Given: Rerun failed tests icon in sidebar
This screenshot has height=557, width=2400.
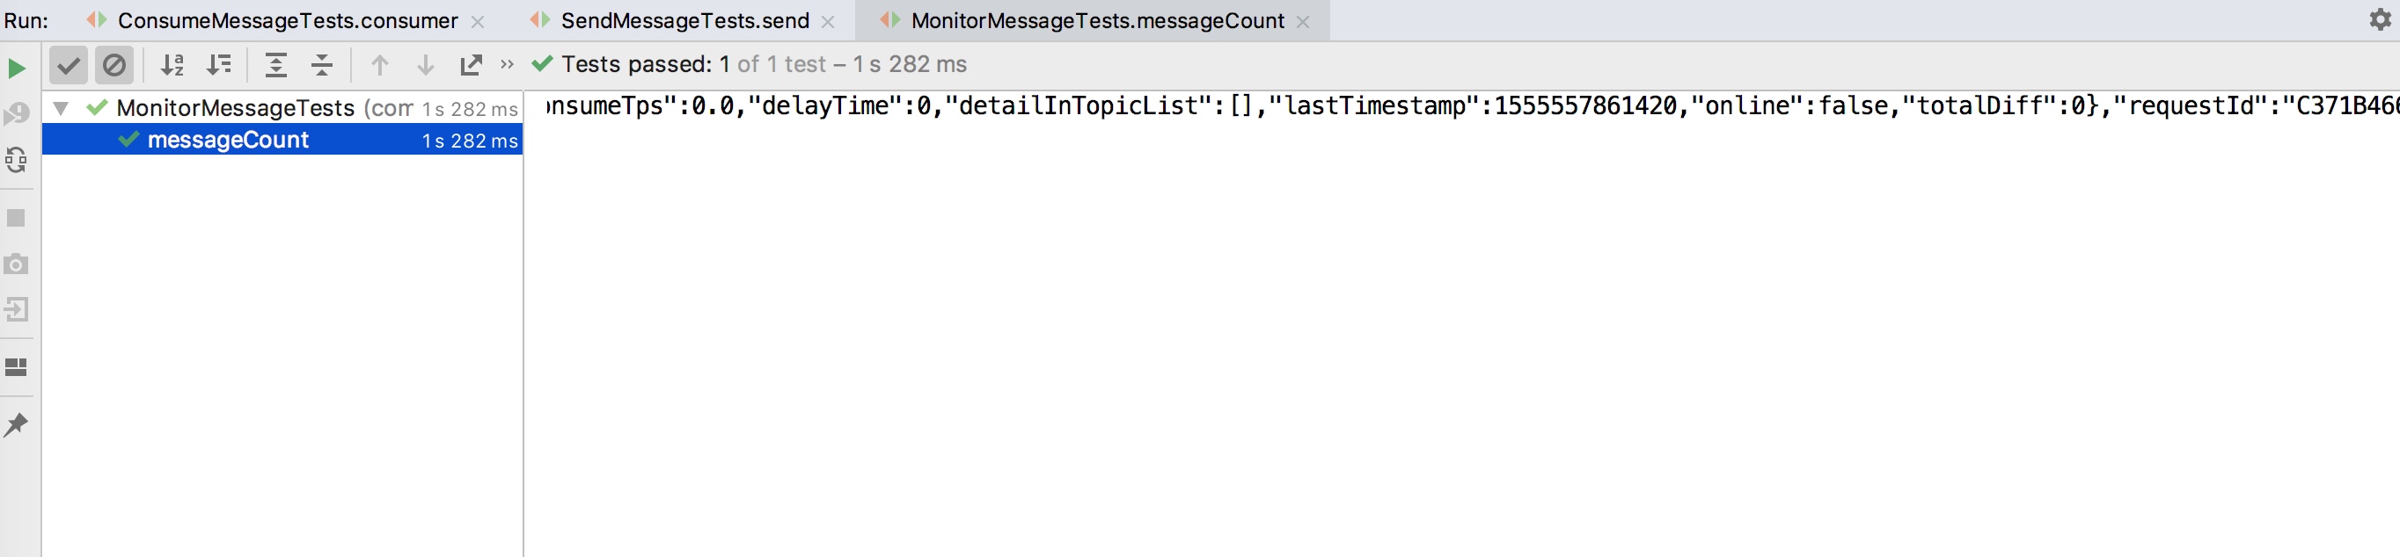Looking at the screenshot, I should pos(16,114).
